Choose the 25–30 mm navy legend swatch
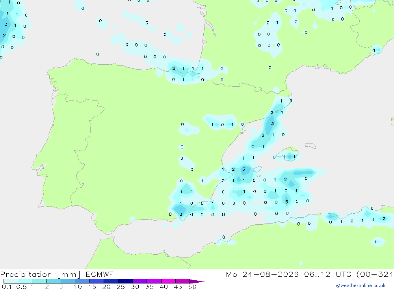394x289 pixels. [x=125, y=281]
